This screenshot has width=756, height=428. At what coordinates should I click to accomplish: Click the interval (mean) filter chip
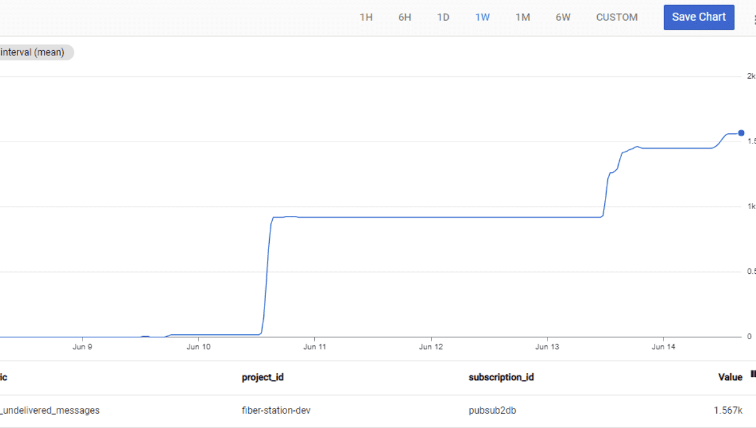pyautogui.click(x=35, y=53)
